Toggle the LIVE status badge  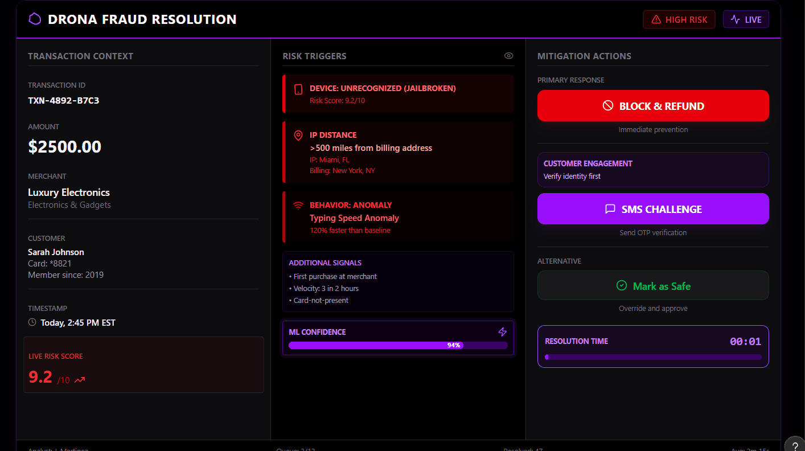[746, 19]
